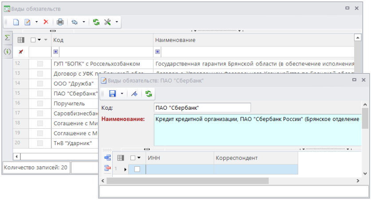Tick checkbox for row 14 ООО Дружба
Image resolution: width=371 pixels, height=200 pixels.
click(40, 84)
